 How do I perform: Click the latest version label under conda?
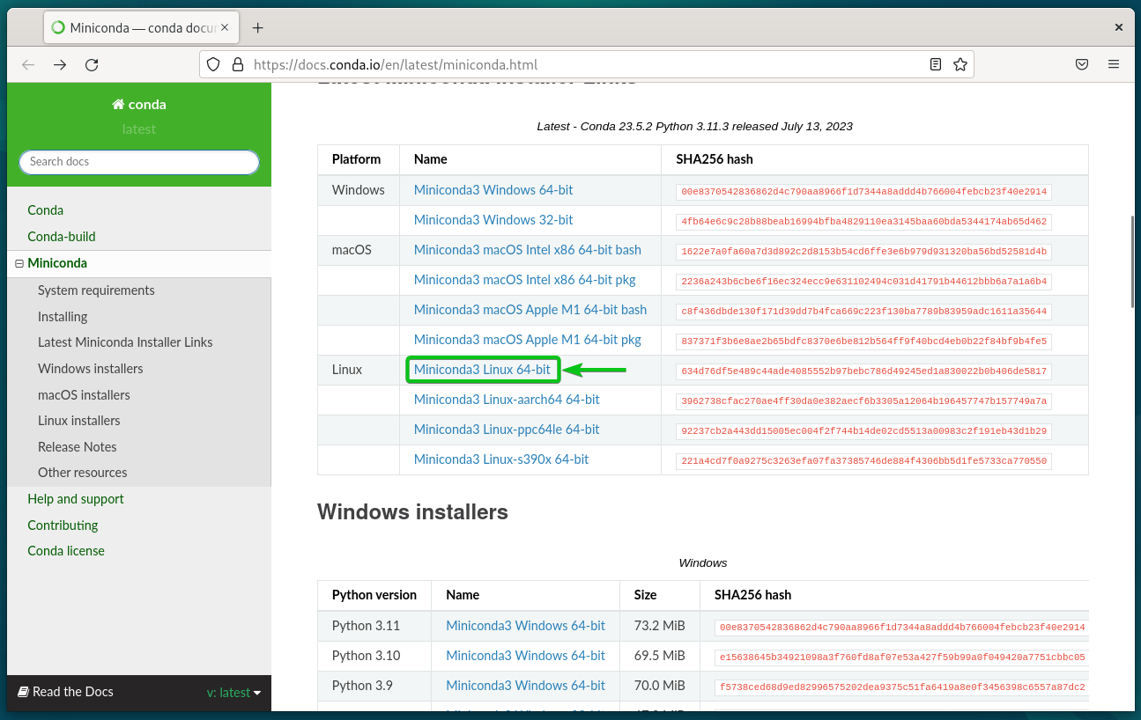coord(139,129)
